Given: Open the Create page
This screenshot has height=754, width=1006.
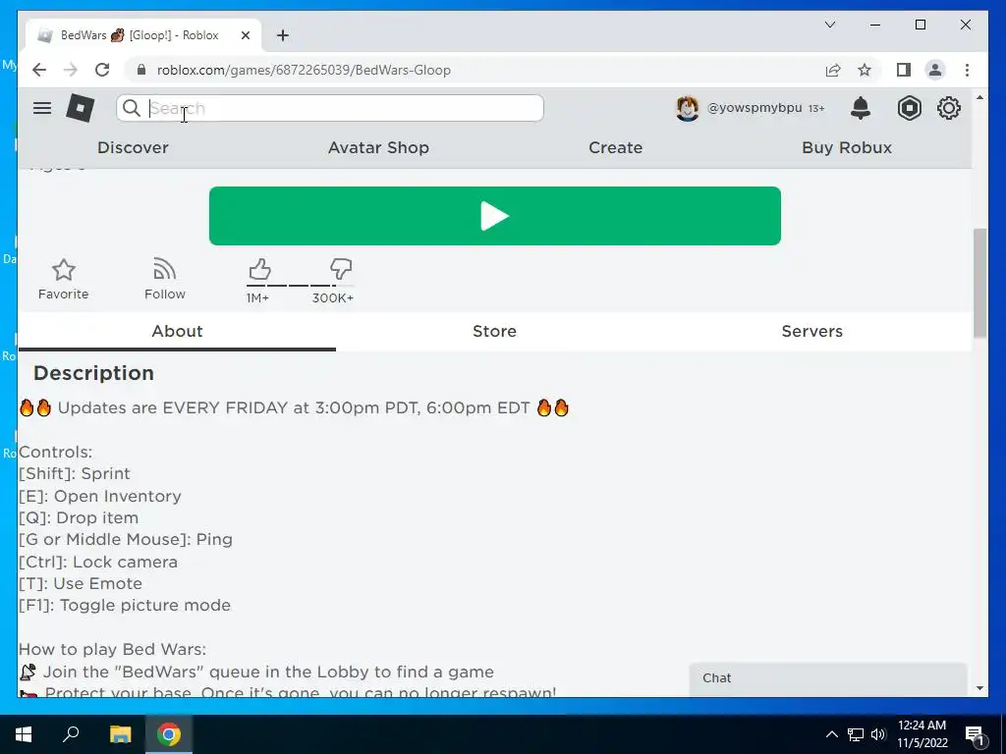Looking at the screenshot, I should coord(615,147).
